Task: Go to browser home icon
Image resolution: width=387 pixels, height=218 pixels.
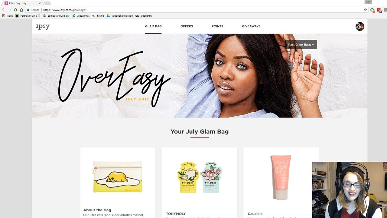Action: 21,10
